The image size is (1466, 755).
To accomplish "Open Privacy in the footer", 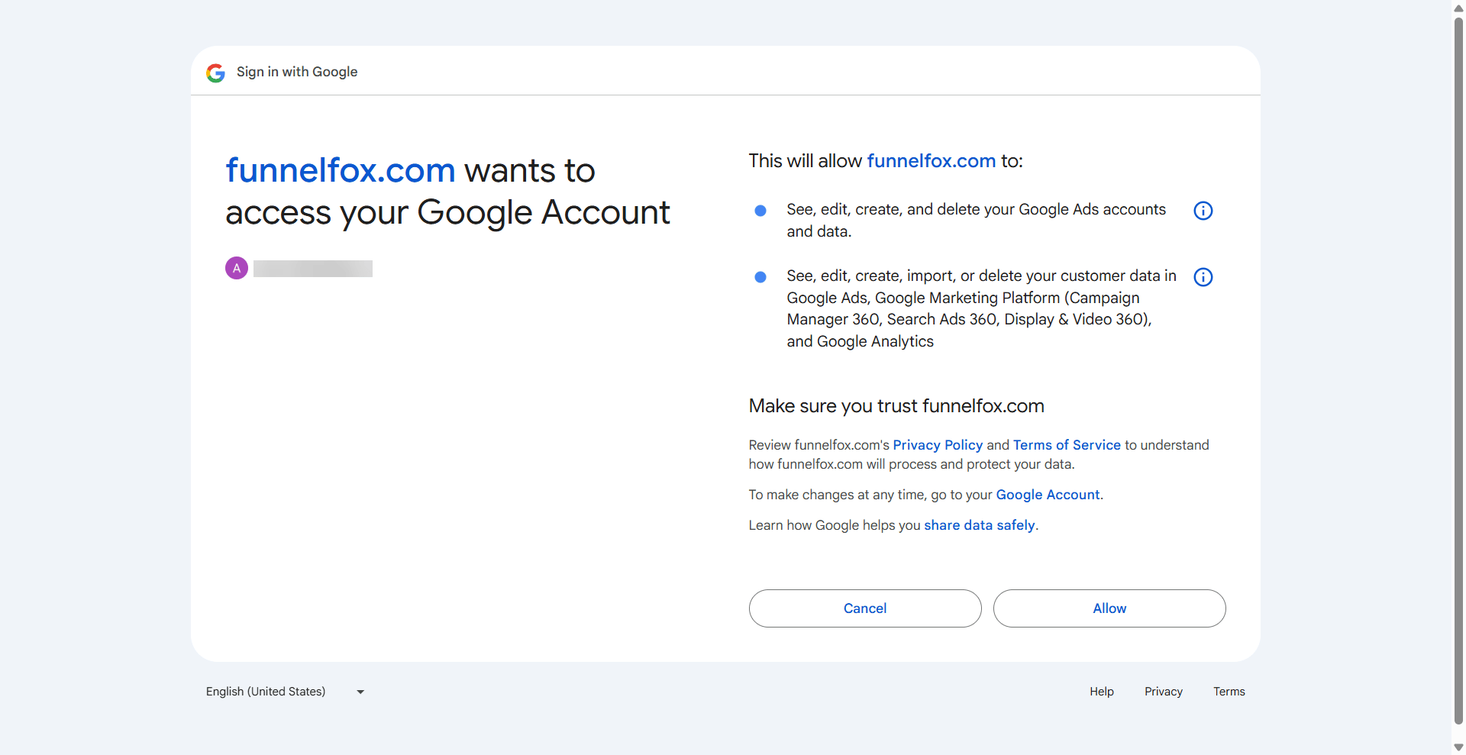I will (x=1164, y=692).
